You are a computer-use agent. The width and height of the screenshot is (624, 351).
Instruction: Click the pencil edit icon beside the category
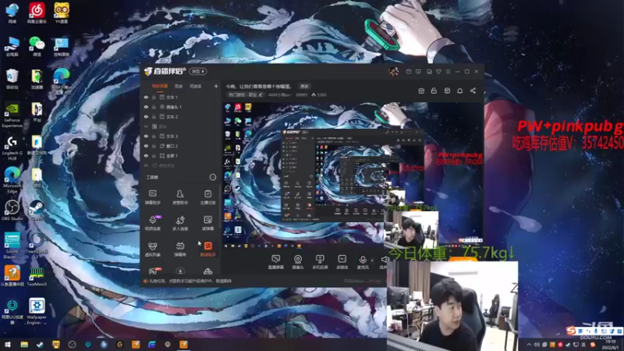coord(261,94)
